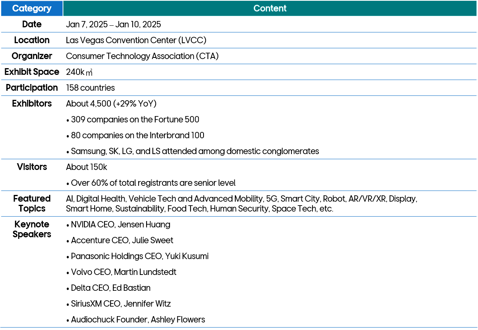478x330 pixels.
Task: Select Consumer Technology Association (CTA) text
Action: (x=142, y=56)
